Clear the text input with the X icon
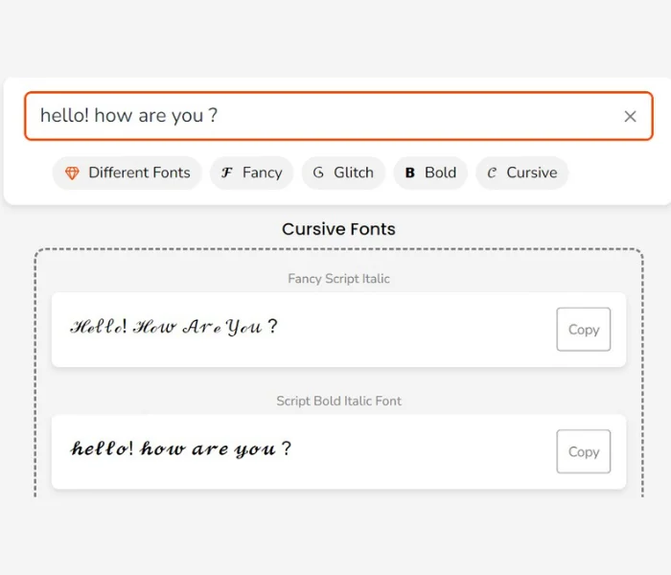Image resolution: width=671 pixels, height=575 pixels. (x=630, y=116)
